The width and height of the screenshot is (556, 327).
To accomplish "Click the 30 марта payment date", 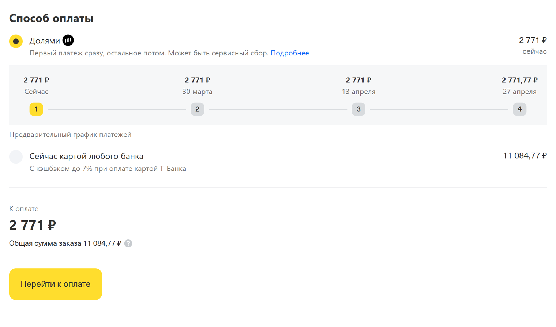I will pyautogui.click(x=197, y=92).
